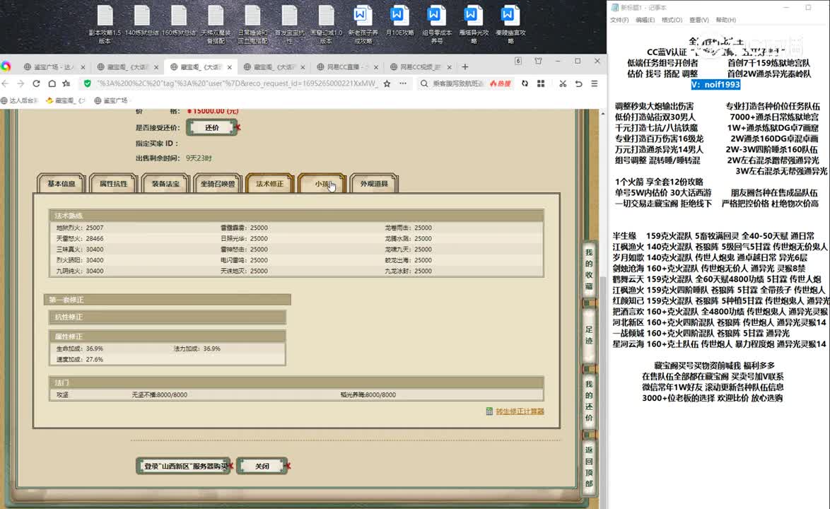Open the 达人后台 bookmark
Viewport: 830px width, 509px height.
20,100
